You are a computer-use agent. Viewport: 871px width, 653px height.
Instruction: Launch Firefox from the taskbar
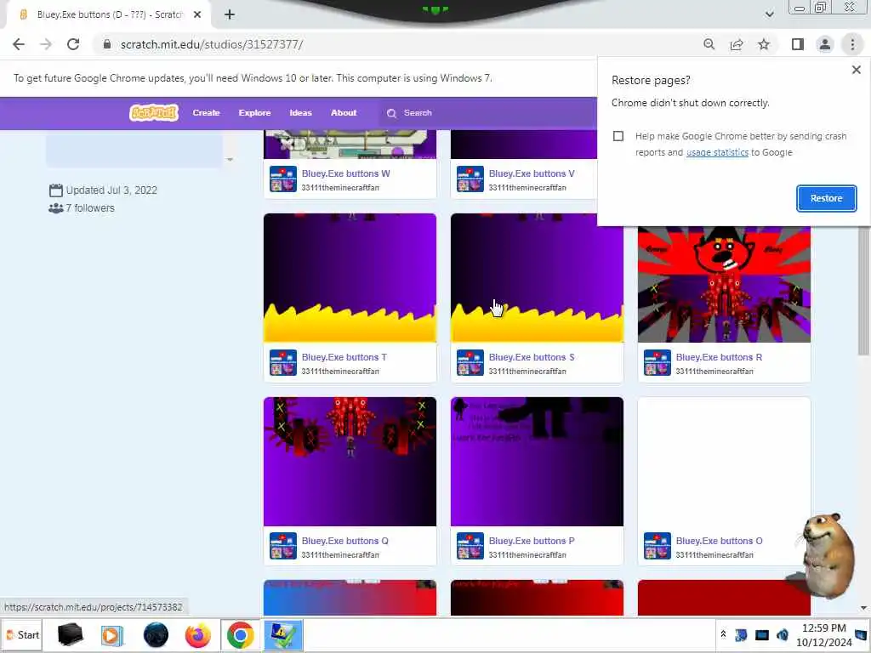click(197, 634)
